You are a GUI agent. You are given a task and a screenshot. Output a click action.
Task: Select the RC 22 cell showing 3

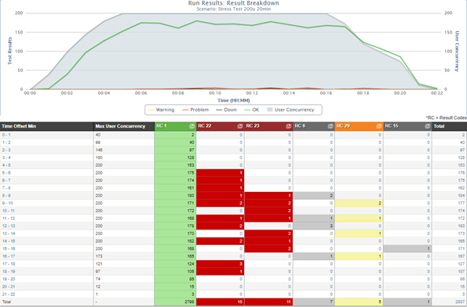[221, 264]
